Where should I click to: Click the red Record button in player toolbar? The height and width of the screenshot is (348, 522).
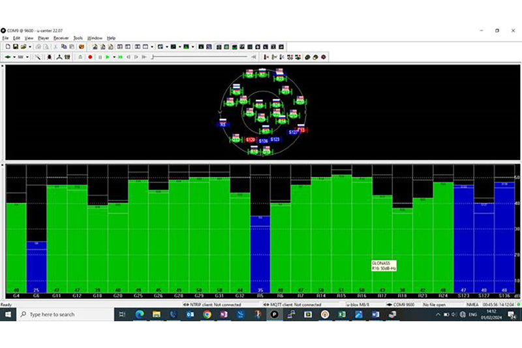[x=91, y=57]
